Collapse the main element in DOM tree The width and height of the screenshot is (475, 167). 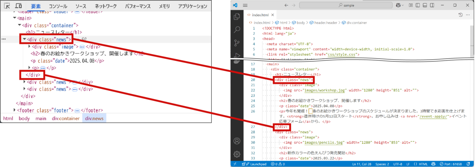click(15, 18)
